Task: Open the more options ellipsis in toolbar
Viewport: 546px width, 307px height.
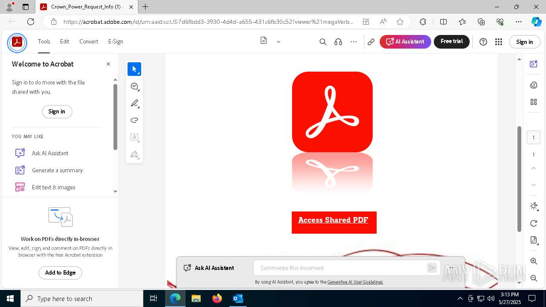Action: [354, 42]
